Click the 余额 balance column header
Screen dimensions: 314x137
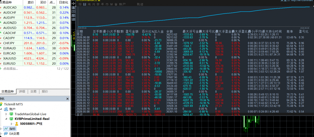(169, 31)
